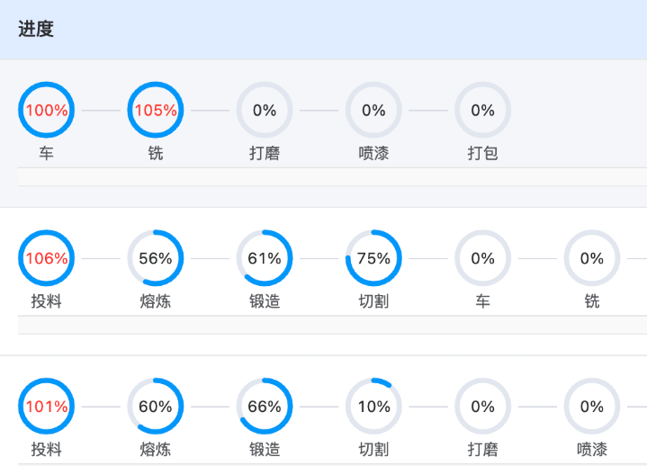647x466 pixels.
Task: Click the 0% 喷漆 circle in third row
Action: 592,406
